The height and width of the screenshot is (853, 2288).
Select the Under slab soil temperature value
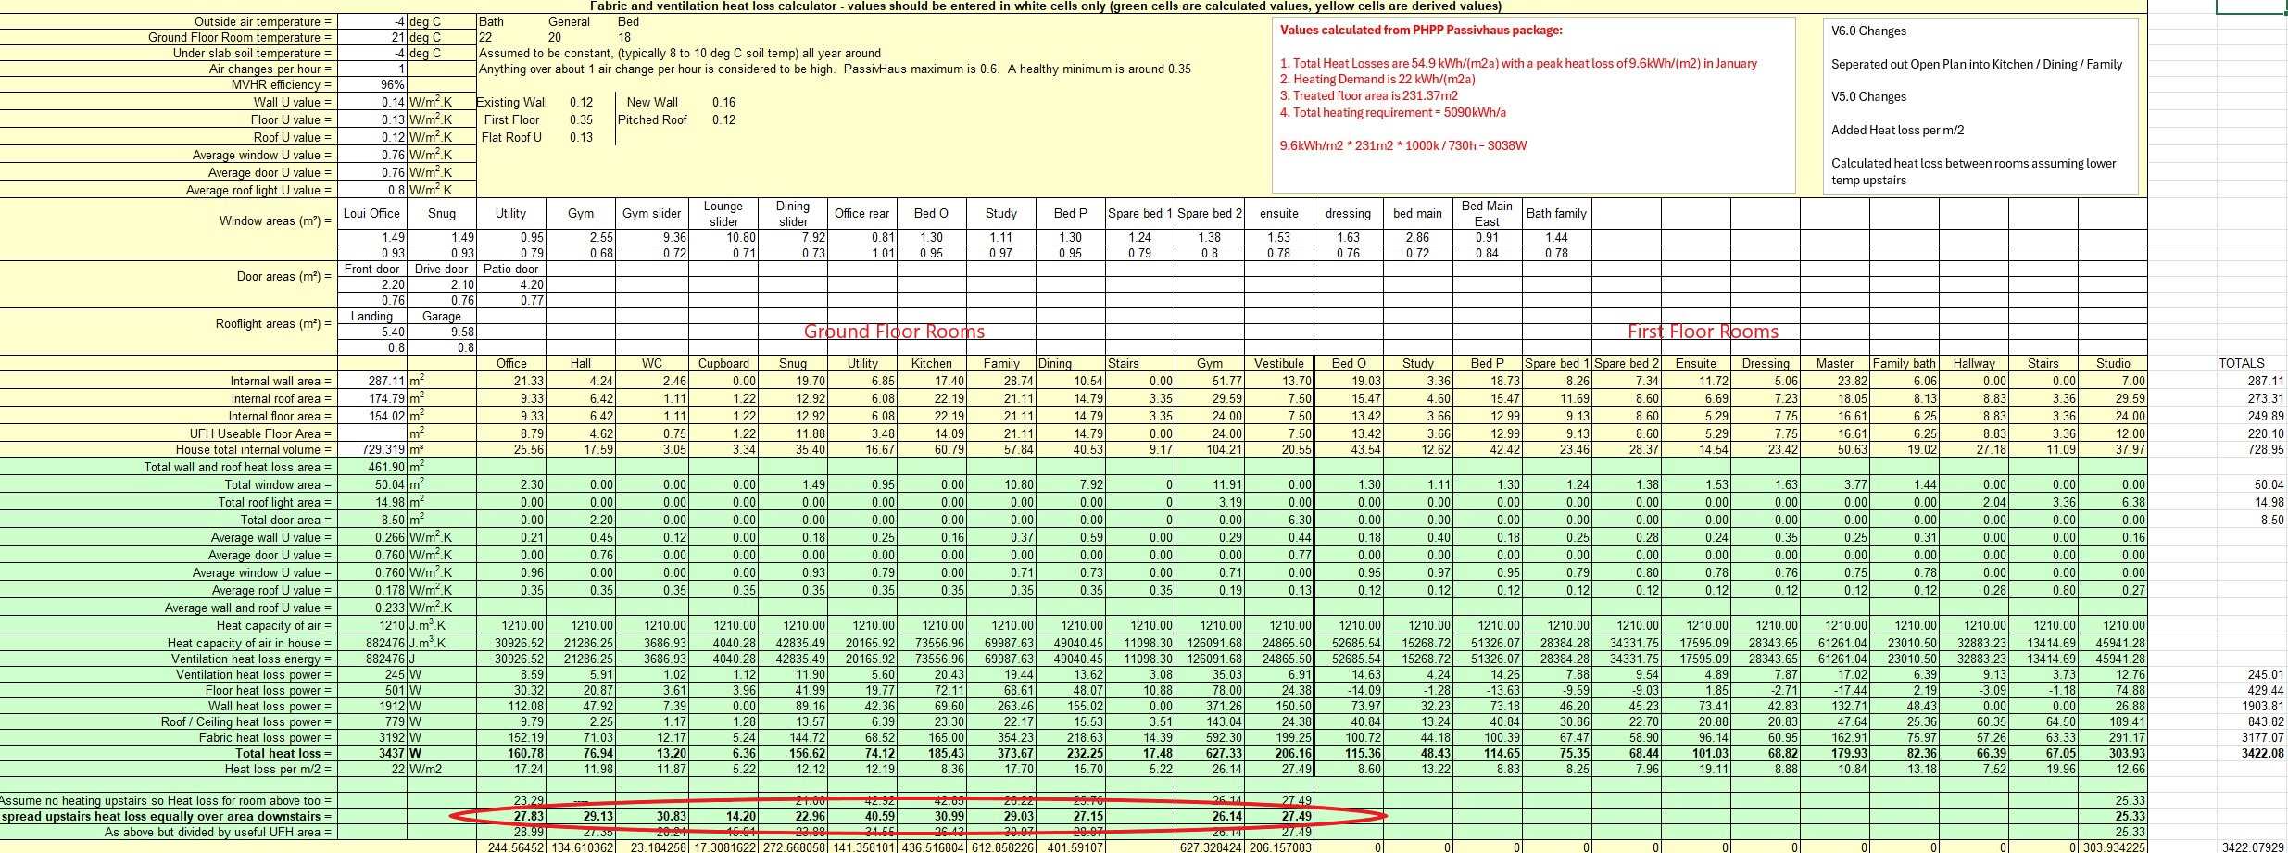[x=372, y=53]
